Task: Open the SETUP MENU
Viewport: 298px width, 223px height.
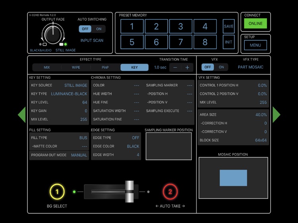Action: tap(255, 45)
